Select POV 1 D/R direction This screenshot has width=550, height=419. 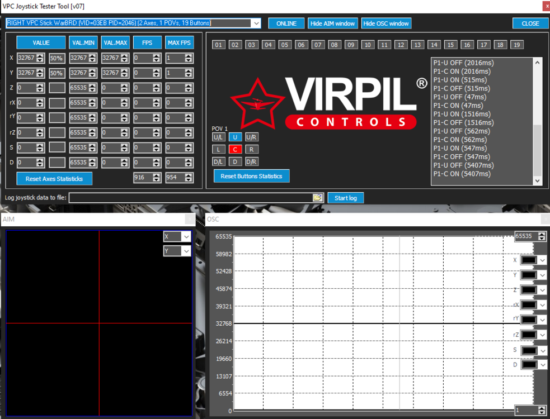[x=251, y=161]
